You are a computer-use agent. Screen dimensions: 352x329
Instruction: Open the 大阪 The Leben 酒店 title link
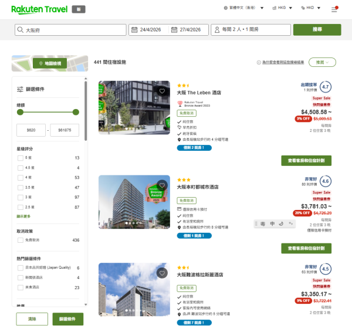pyautogui.click(x=199, y=93)
